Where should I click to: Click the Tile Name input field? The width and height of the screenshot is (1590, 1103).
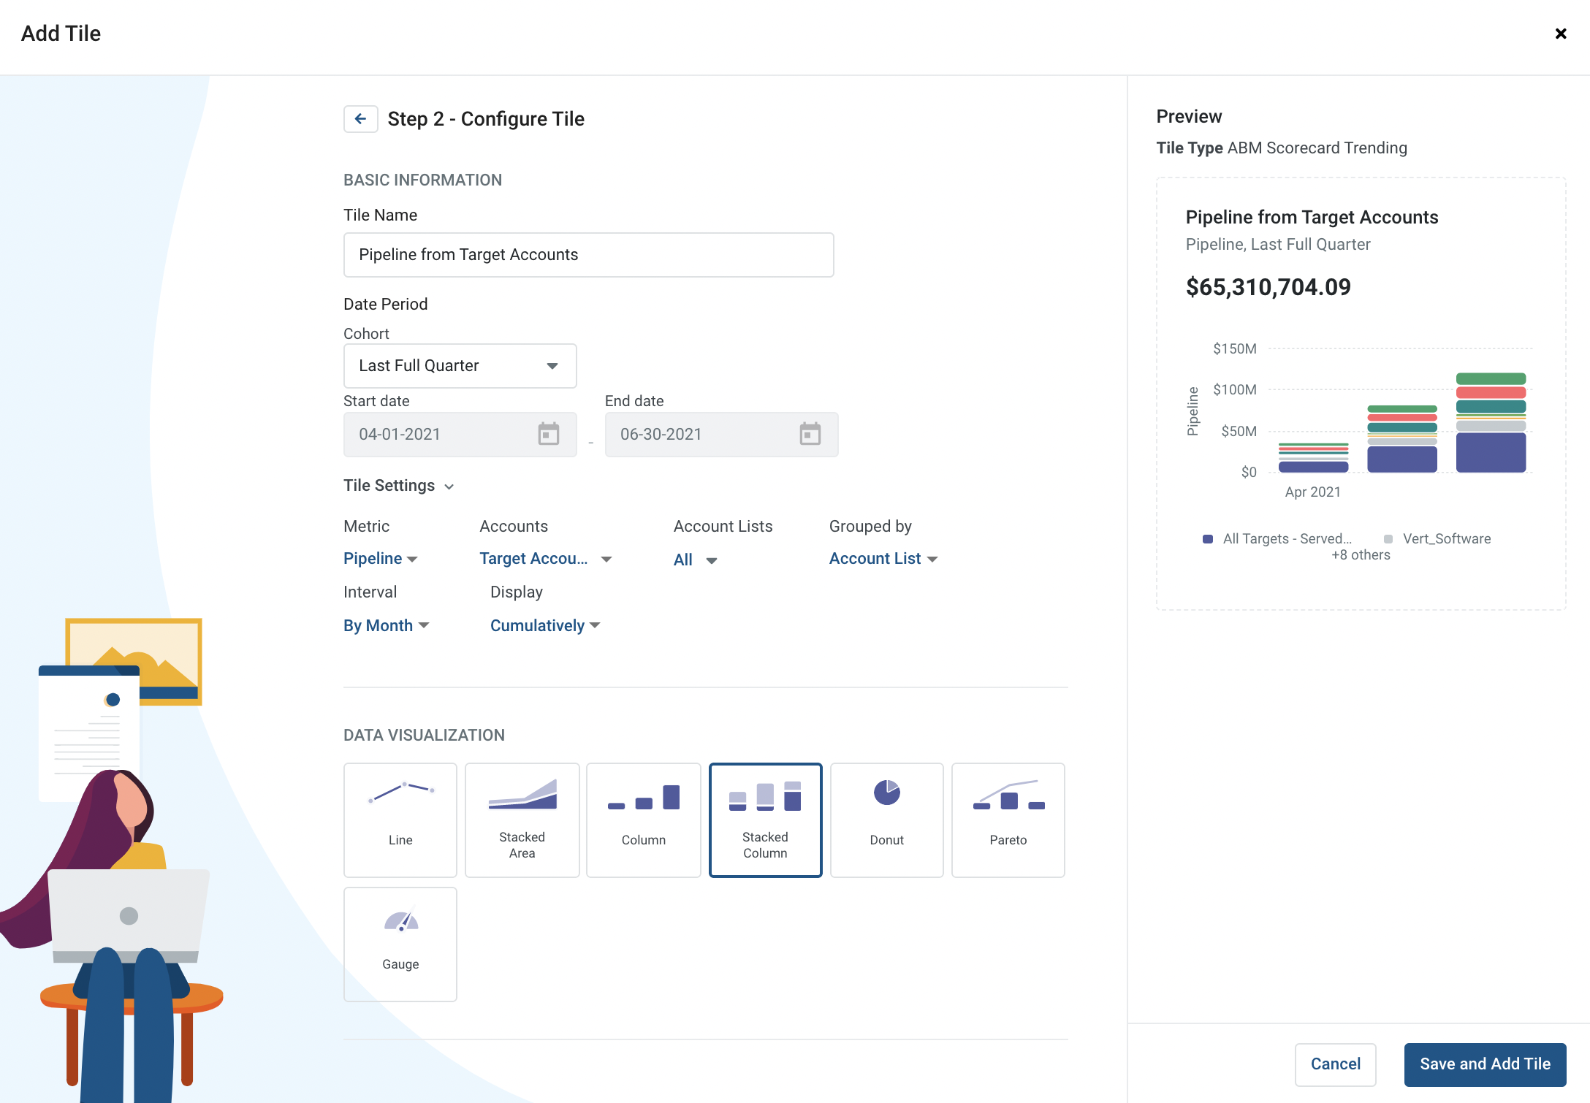point(589,255)
